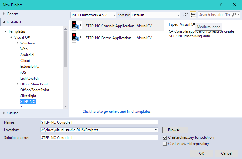Enable Create new Git repository checkbox
Screen dimensions: 242x159
pos(164,144)
